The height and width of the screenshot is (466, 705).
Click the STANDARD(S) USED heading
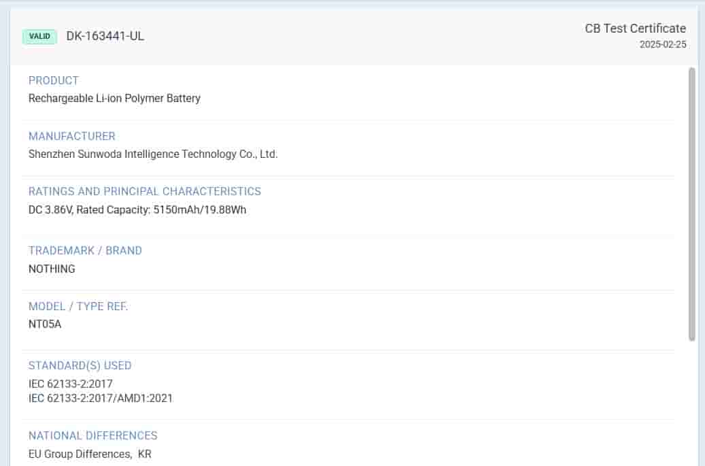(80, 366)
